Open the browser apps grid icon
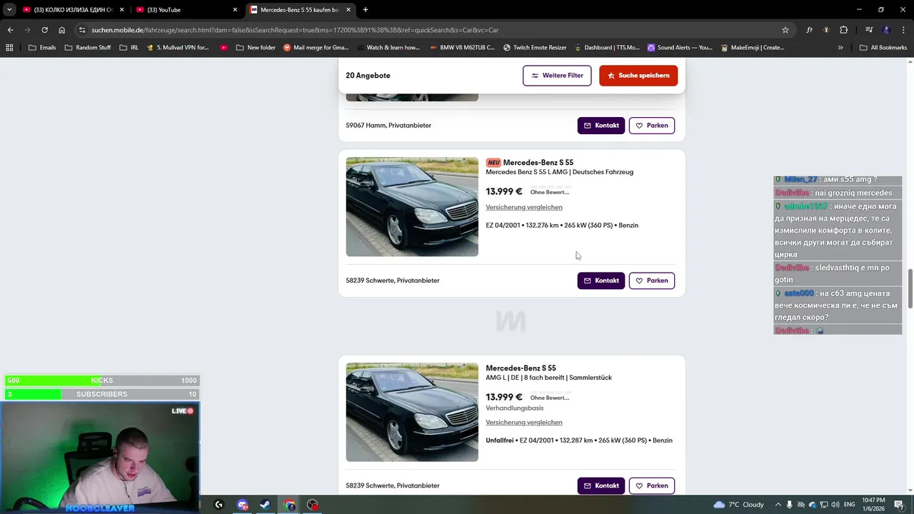Screen dimensions: 914x514 [9, 48]
